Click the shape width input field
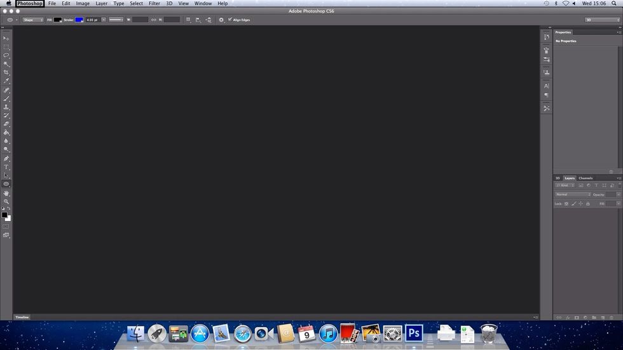The height and width of the screenshot is (350, 623). coord(140,20)
